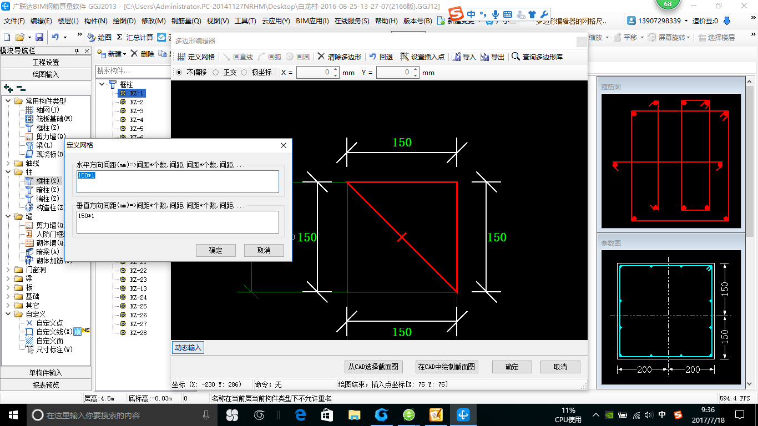
Task: Expand the 门窗洞 tree node
Action: (x=8, y=270)
